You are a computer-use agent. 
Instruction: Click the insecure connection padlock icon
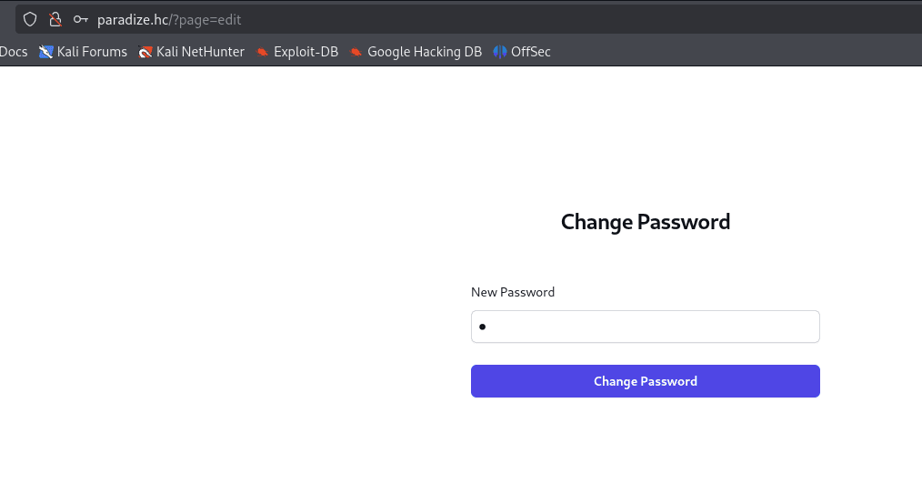(55, 19)
